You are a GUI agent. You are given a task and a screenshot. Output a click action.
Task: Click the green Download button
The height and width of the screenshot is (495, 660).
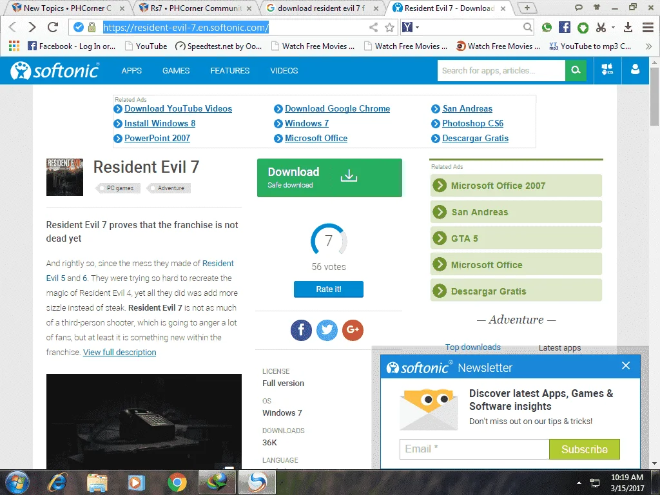pyautogui.click(x=329, y=178)
